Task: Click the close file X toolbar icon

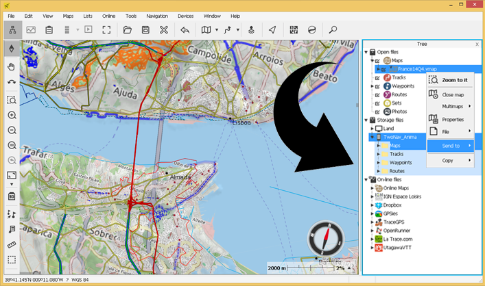Action: tap(164, 30)
